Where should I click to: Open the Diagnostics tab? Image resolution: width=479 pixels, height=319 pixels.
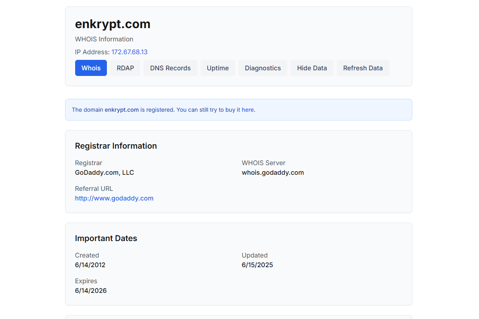click(263, 68)
